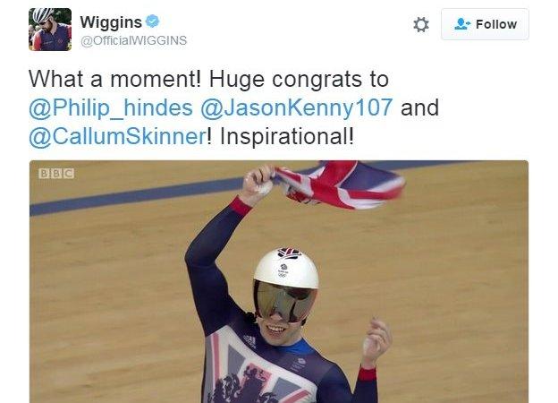
Task: Click the blue verified badge next to Wiggins
Action: (x=153, y=21)
